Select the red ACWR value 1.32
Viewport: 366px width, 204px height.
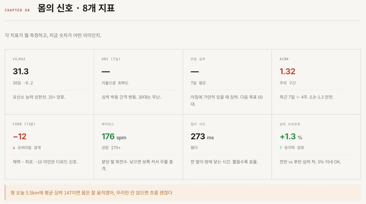point(287,71)
